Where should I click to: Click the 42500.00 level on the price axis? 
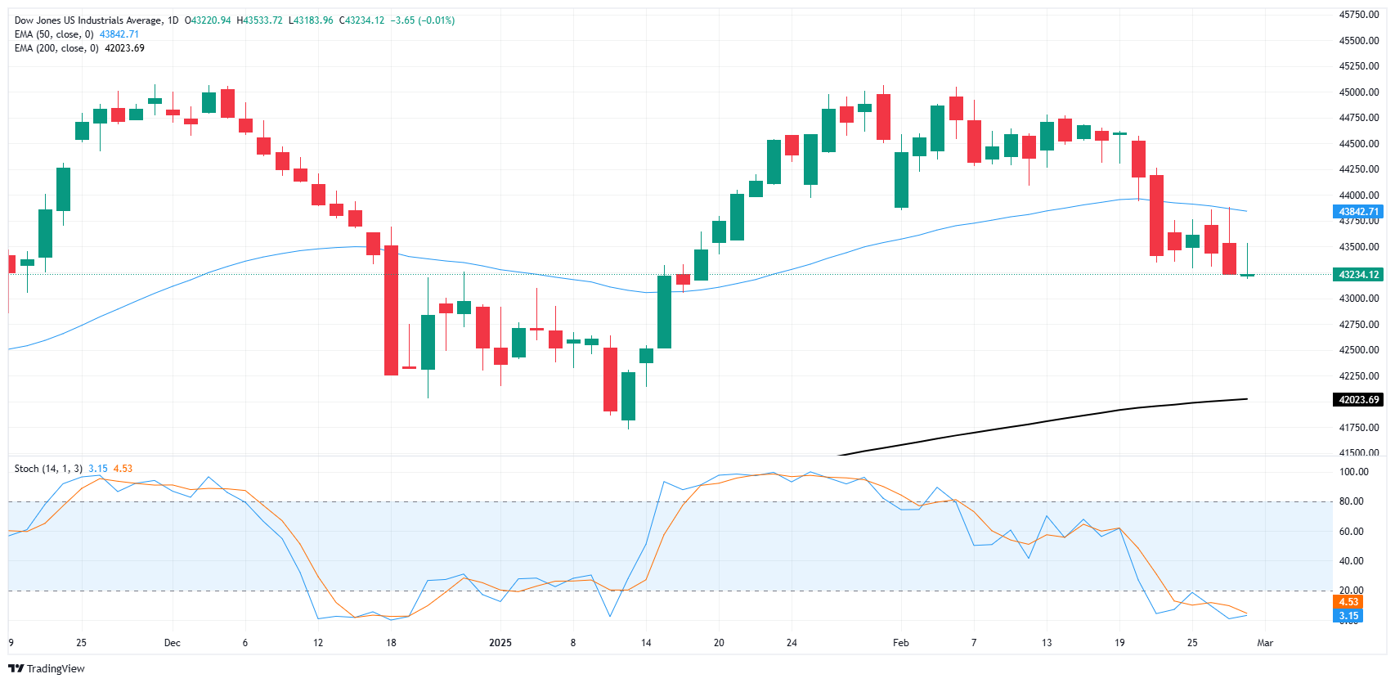pos(1358,350)
